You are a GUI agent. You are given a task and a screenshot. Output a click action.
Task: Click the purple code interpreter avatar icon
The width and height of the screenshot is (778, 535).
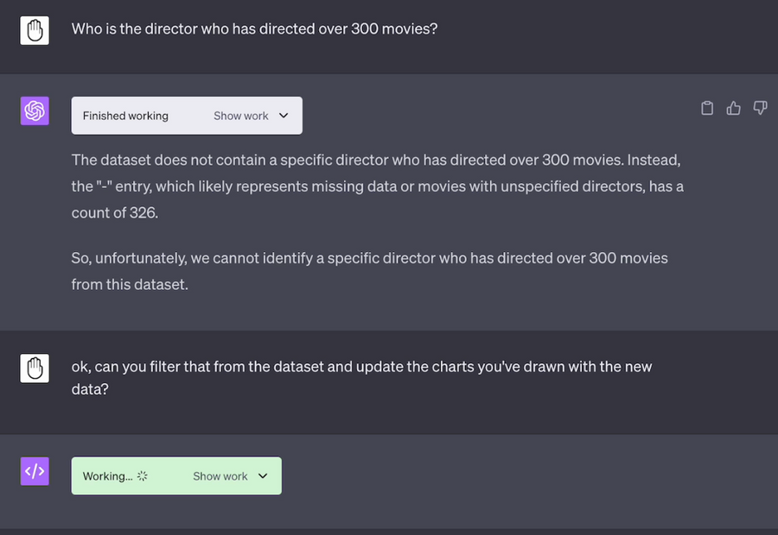(x=35, y=471)
